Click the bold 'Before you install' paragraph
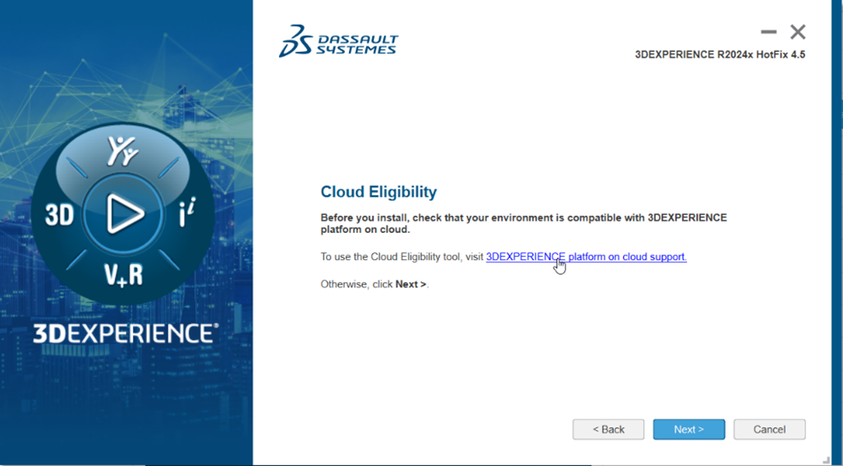843x466 pixels. click(523, 223)
